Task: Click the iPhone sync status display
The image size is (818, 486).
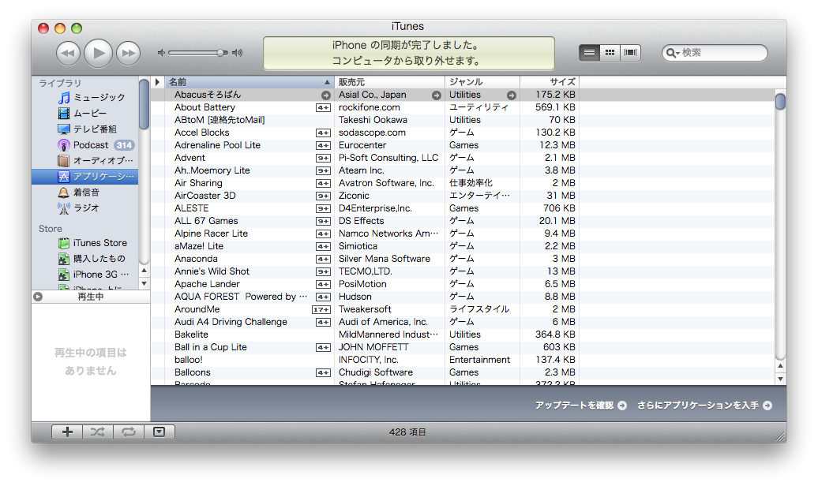Action: tap(408, 53)
